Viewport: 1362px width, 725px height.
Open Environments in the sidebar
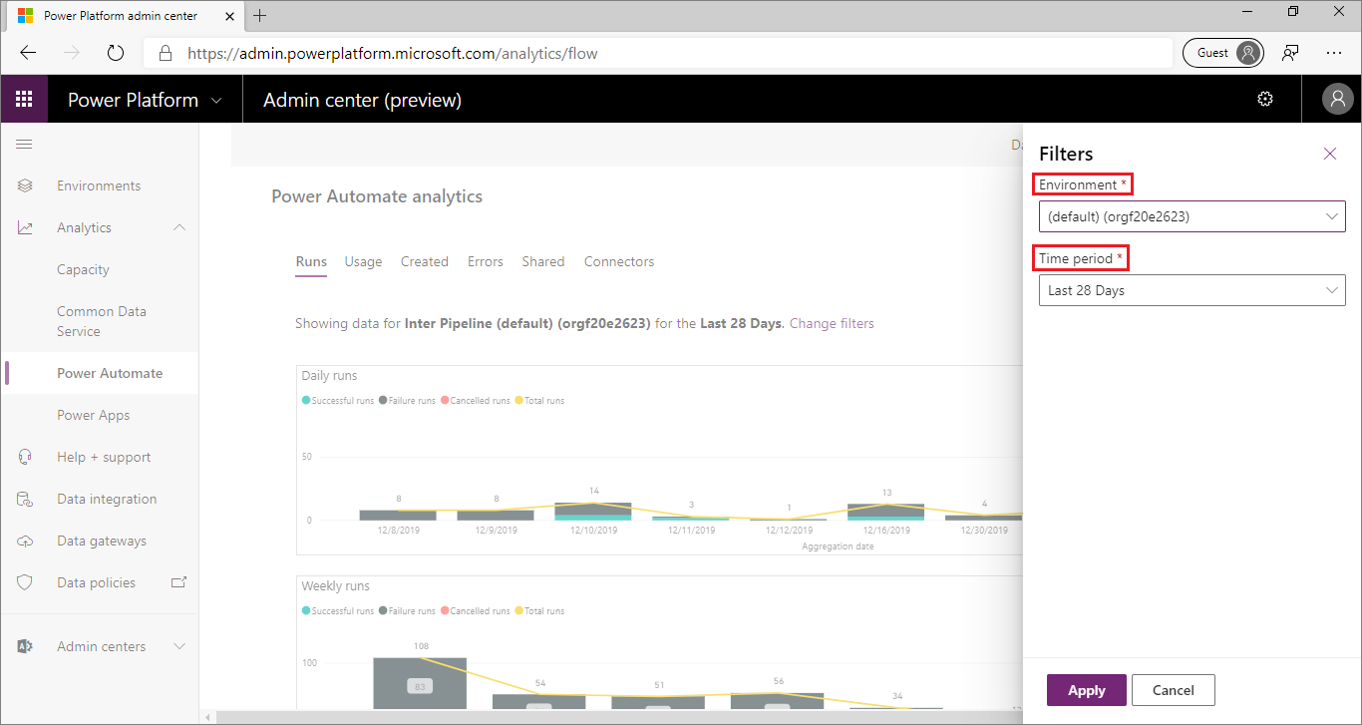[99, 185]
